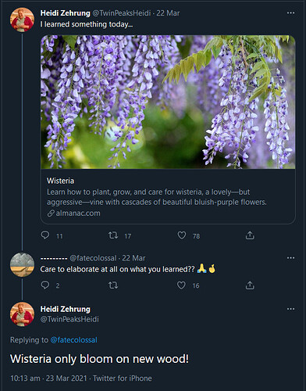Click the Heidi Zehrung name on the first tweet

point(65,13)
